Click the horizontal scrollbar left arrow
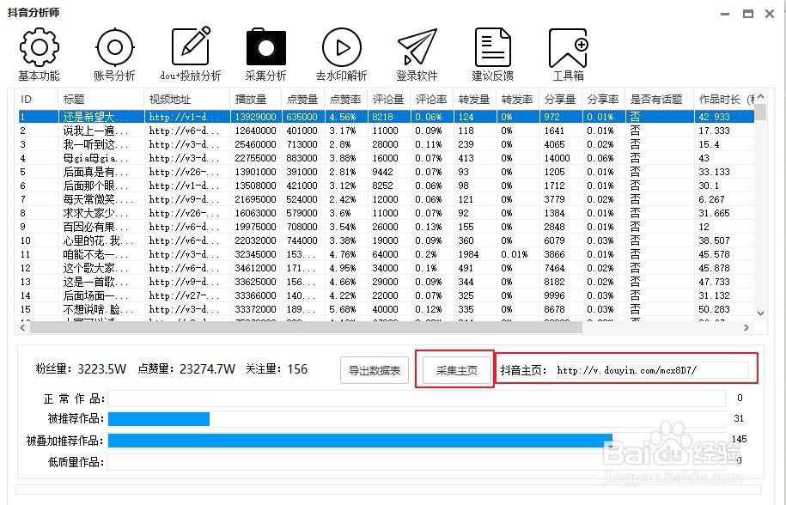The width and height of the screenshot is (786, 505). click(x=22, y=328)
